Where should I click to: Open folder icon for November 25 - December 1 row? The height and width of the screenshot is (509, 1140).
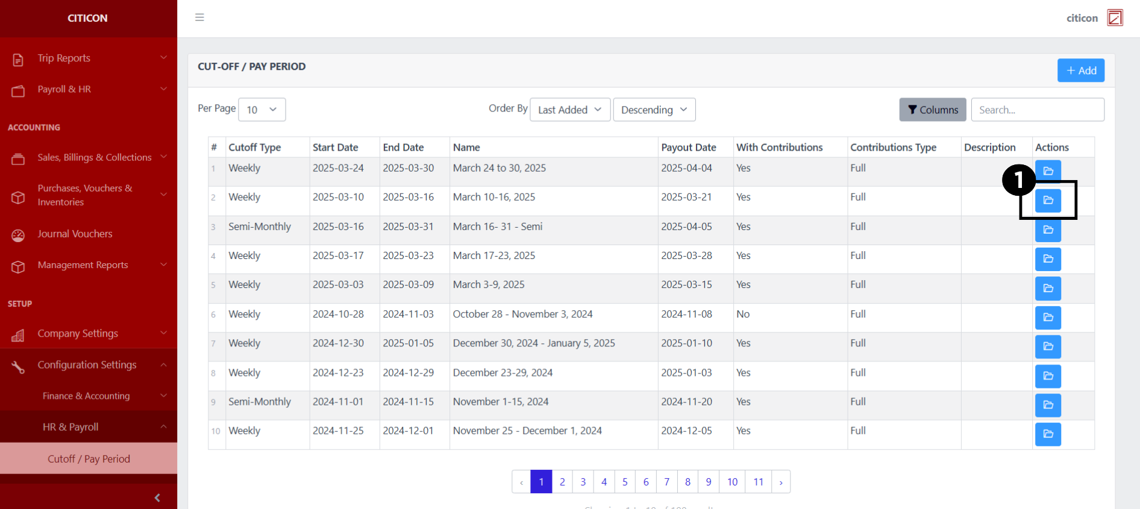point(1048,434)
